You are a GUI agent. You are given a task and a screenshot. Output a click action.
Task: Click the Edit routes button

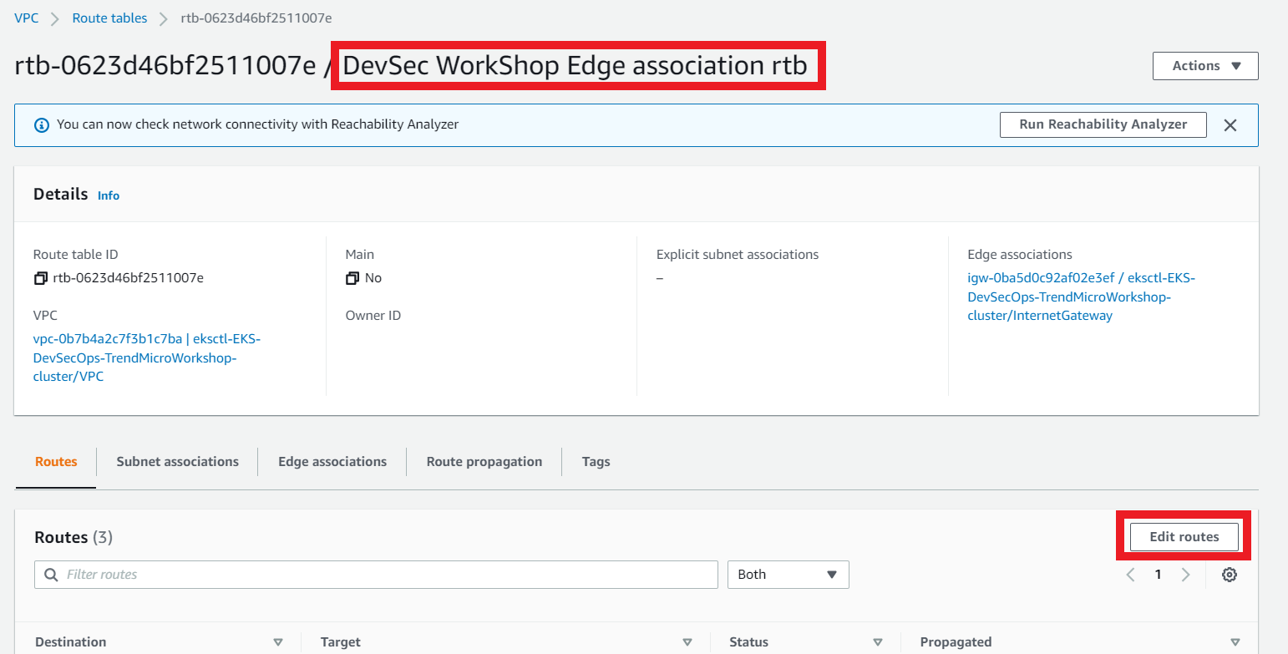(1184, 537)
